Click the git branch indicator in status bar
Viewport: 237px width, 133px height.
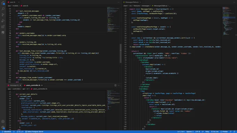click(7, 132)
